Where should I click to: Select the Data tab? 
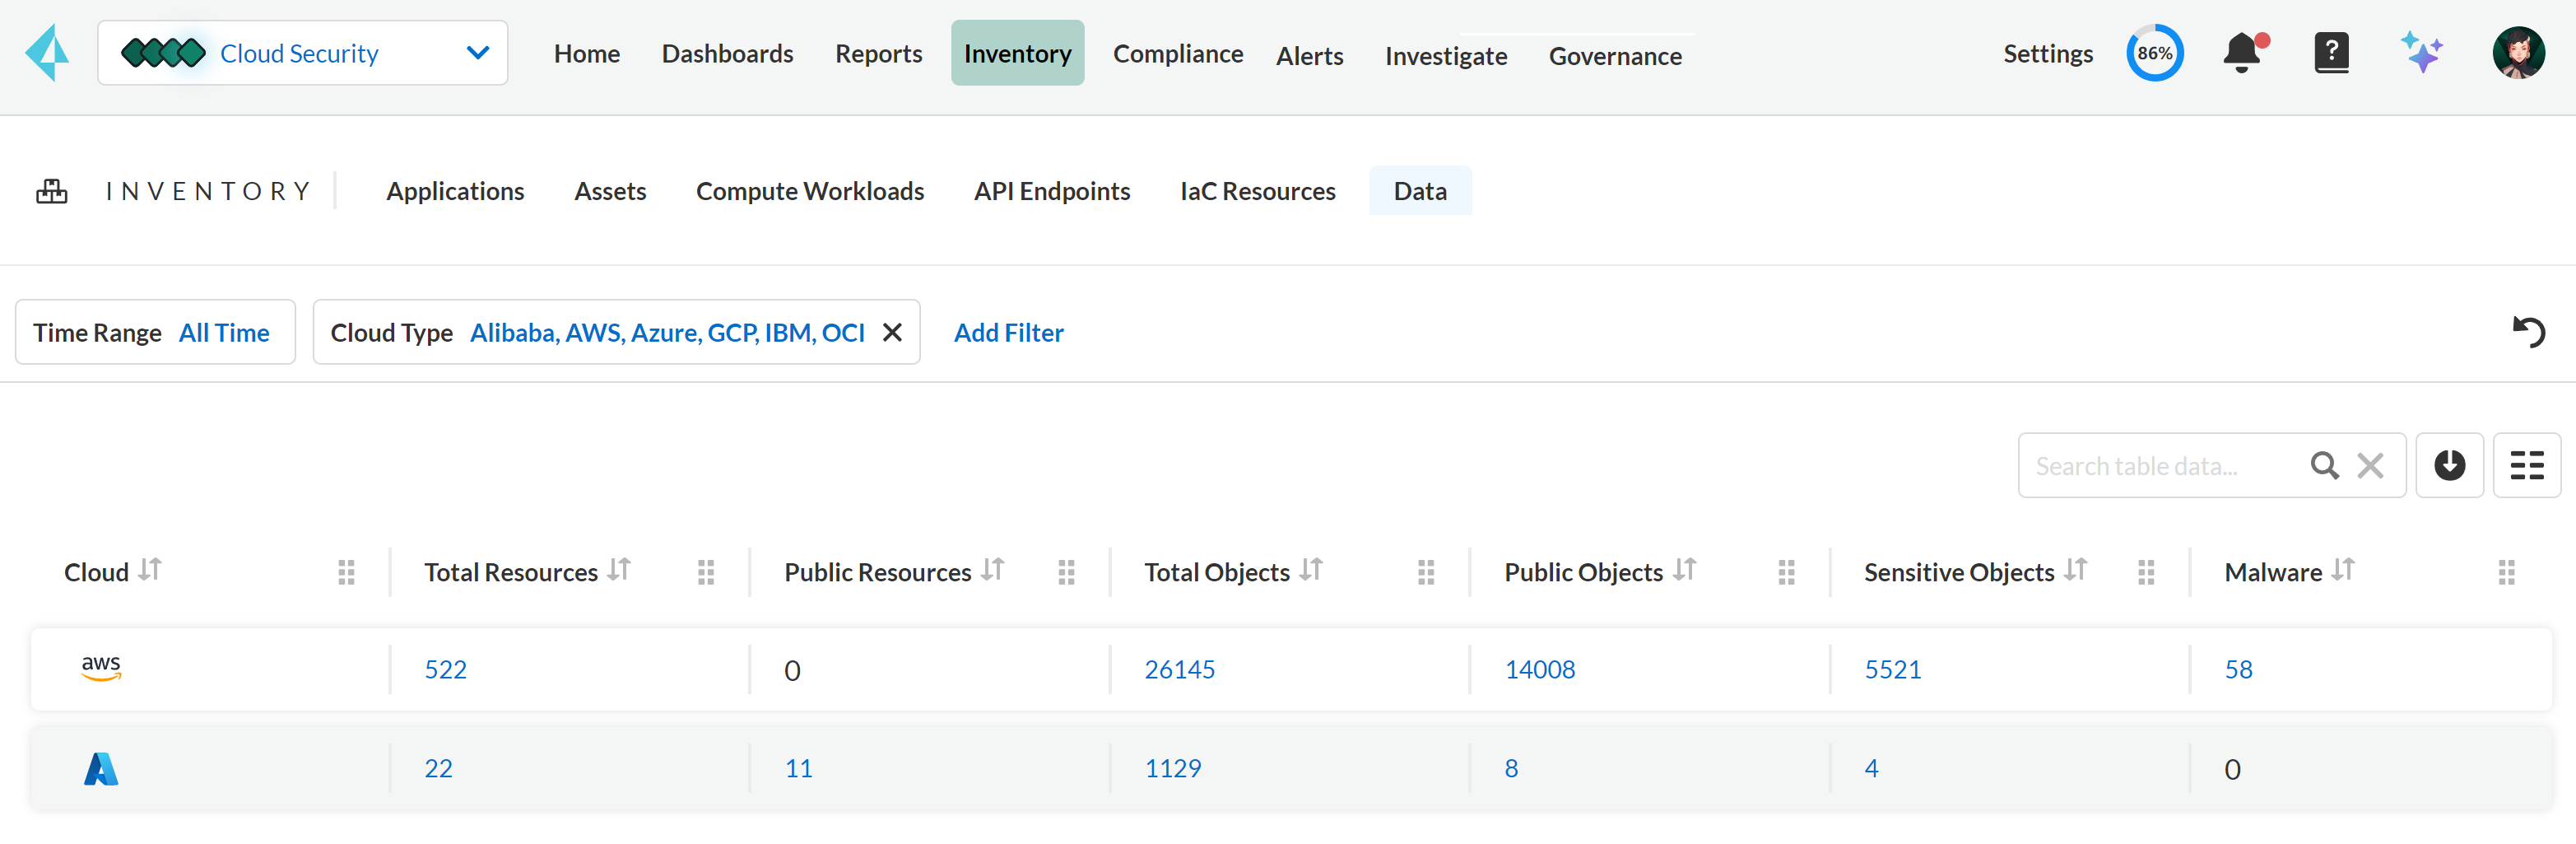pyautogui.click(x=1420, y=191)
